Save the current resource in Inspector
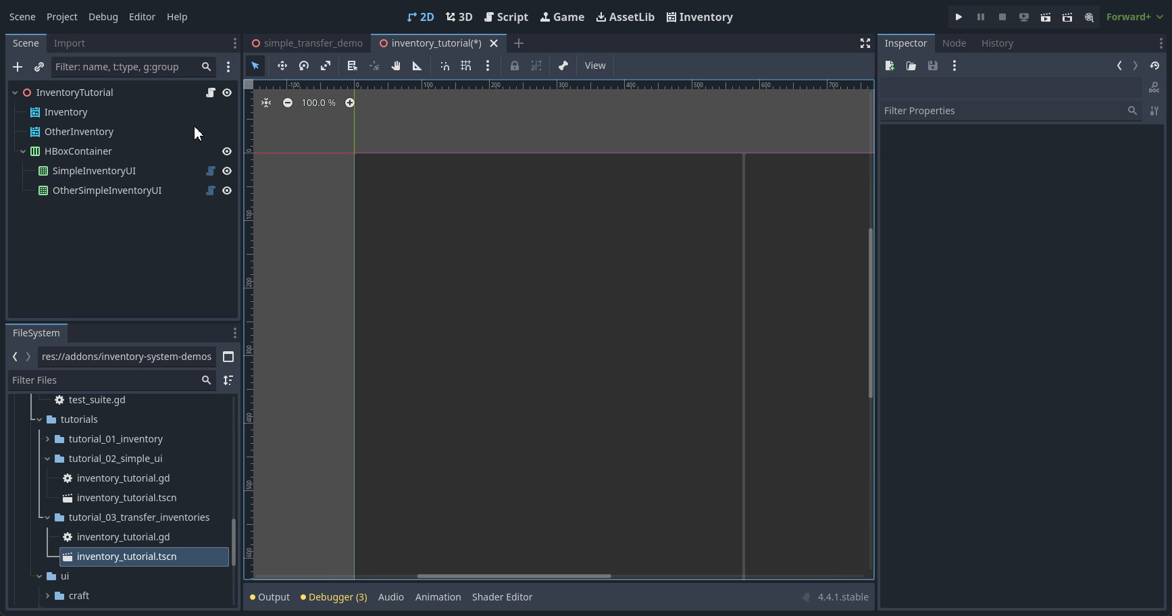Image resolution: width=1172 pixels, height=616 pixels. pos(933,66)
